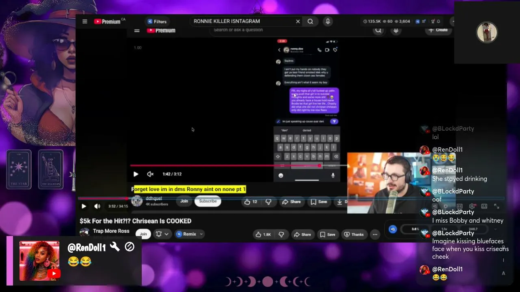Image resolution: width=520 pixels, height=292 pixels.
Task: Select the @BLockdParty message oof
Action: [x=437, y=200]
